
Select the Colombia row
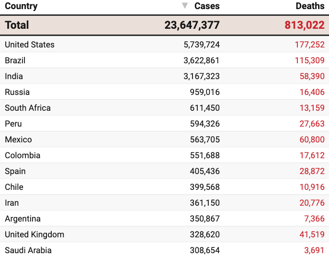pos(165,155)
